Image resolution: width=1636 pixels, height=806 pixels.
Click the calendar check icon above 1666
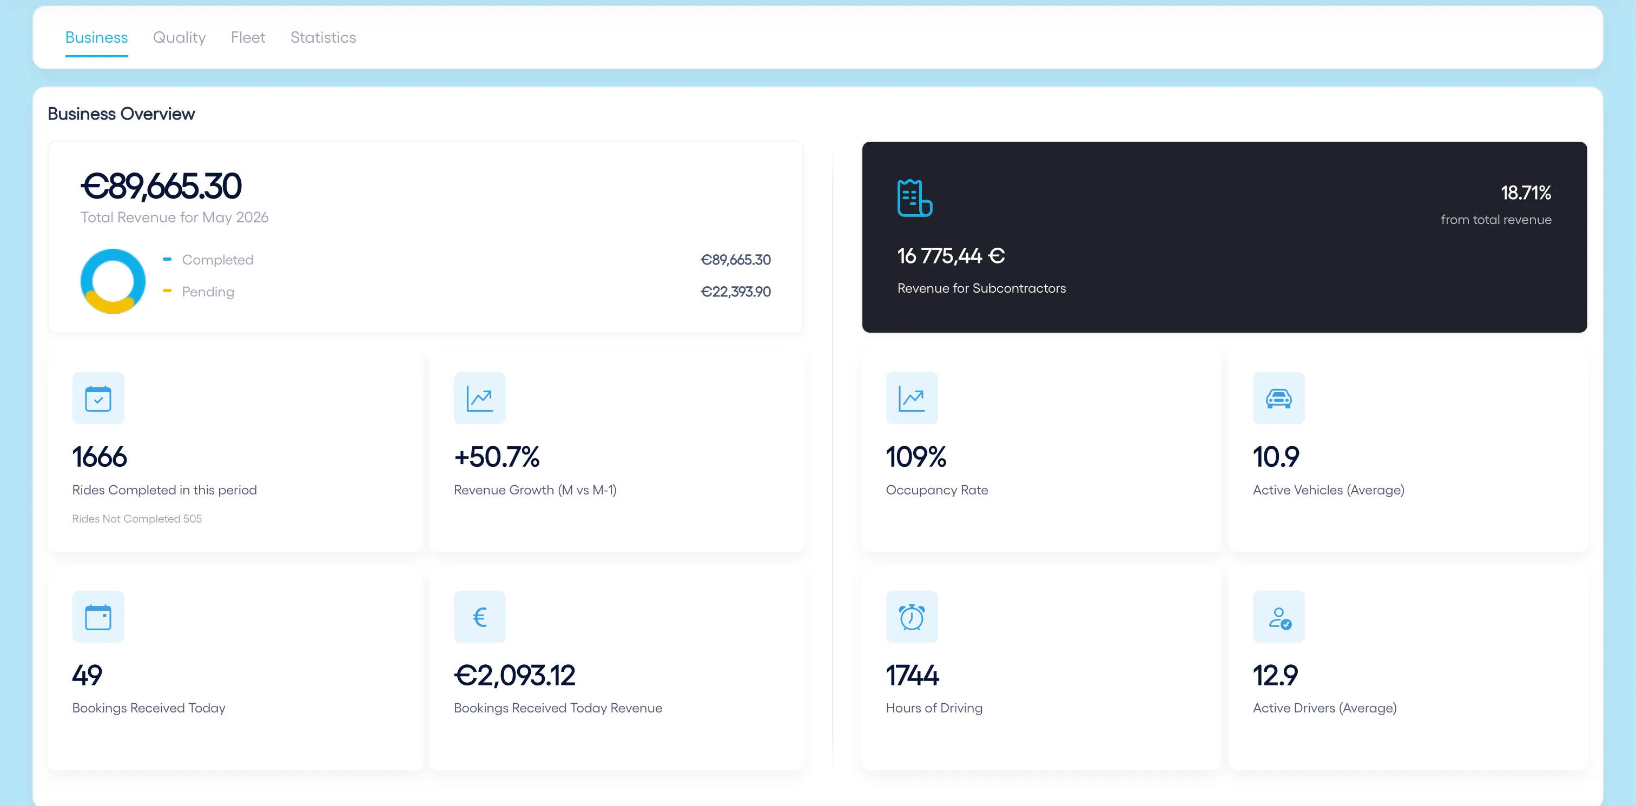click(x=98, y=398)
